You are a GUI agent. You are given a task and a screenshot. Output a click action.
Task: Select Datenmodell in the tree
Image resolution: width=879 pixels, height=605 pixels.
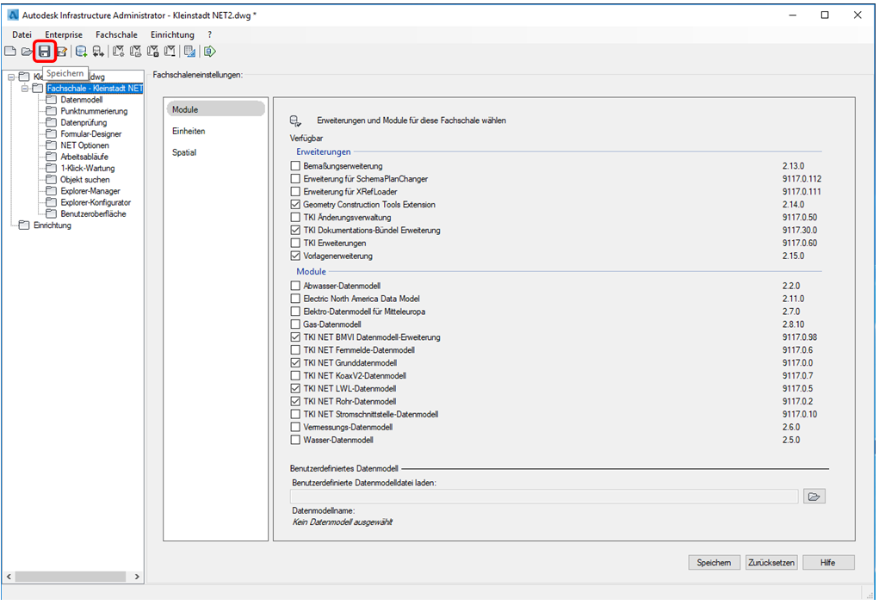coord(81,100)
